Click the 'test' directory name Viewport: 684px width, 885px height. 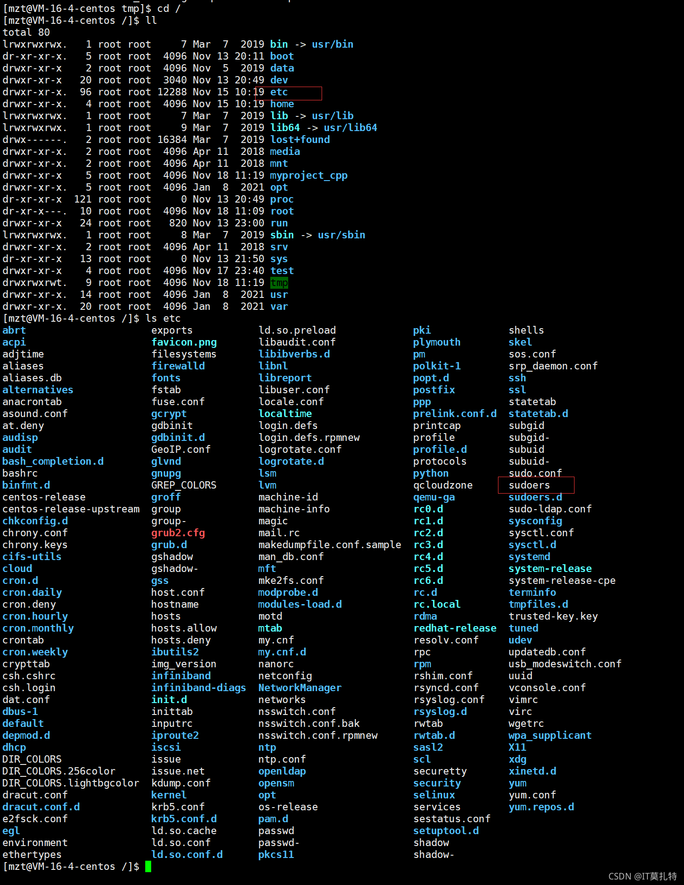tap(282, 271)
